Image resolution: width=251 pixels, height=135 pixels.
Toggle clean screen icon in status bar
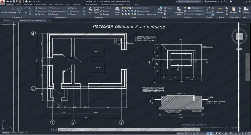click(x=246, y=133)
